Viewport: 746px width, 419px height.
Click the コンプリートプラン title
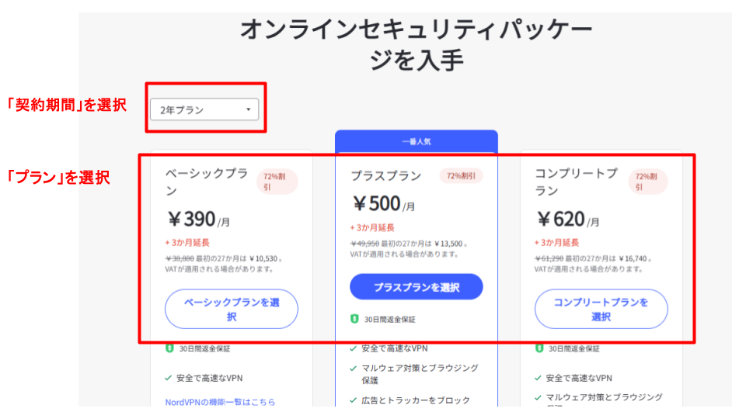[x=576, y=182]
